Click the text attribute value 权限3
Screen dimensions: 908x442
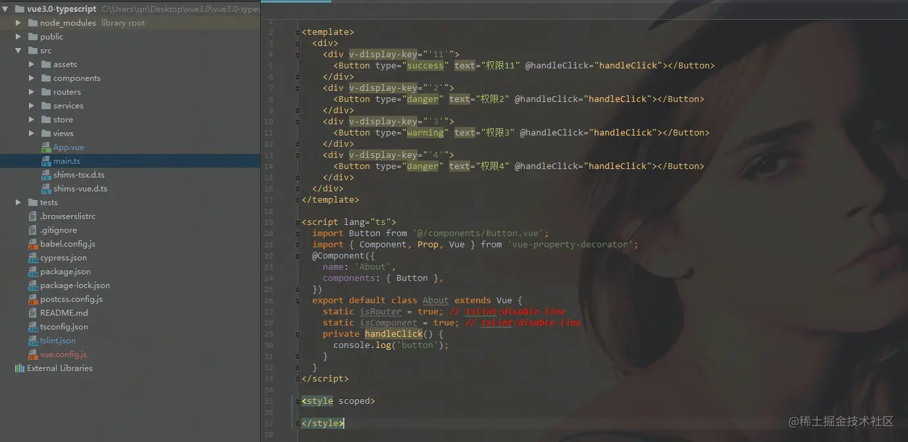[x=498, y=133]
